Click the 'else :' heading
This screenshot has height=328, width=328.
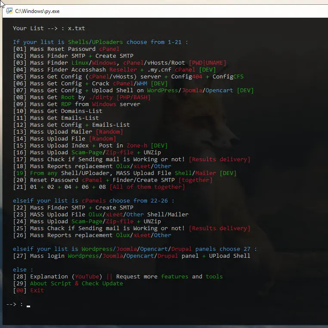tap(23, 269)
